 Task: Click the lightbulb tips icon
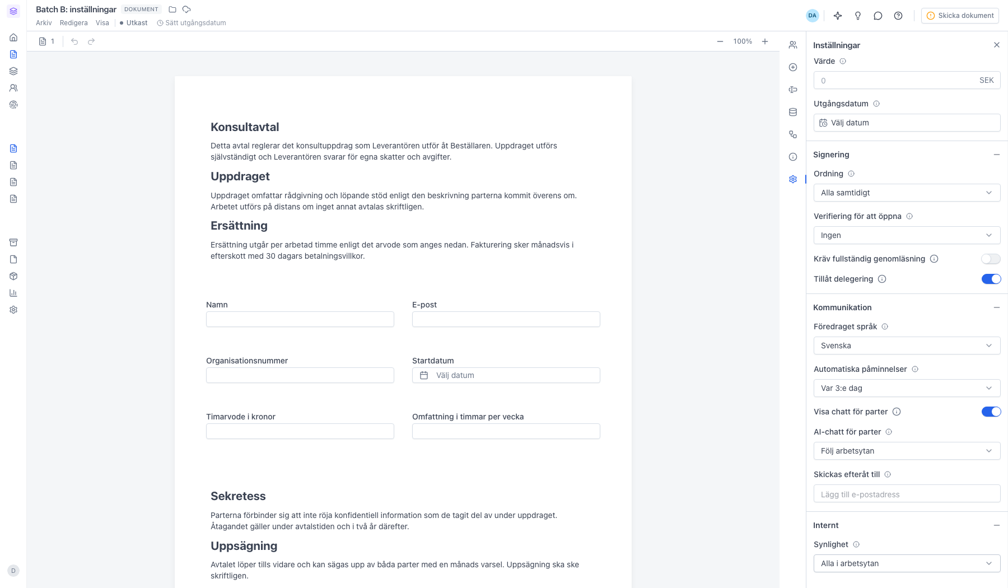click(x=858, y=16)
